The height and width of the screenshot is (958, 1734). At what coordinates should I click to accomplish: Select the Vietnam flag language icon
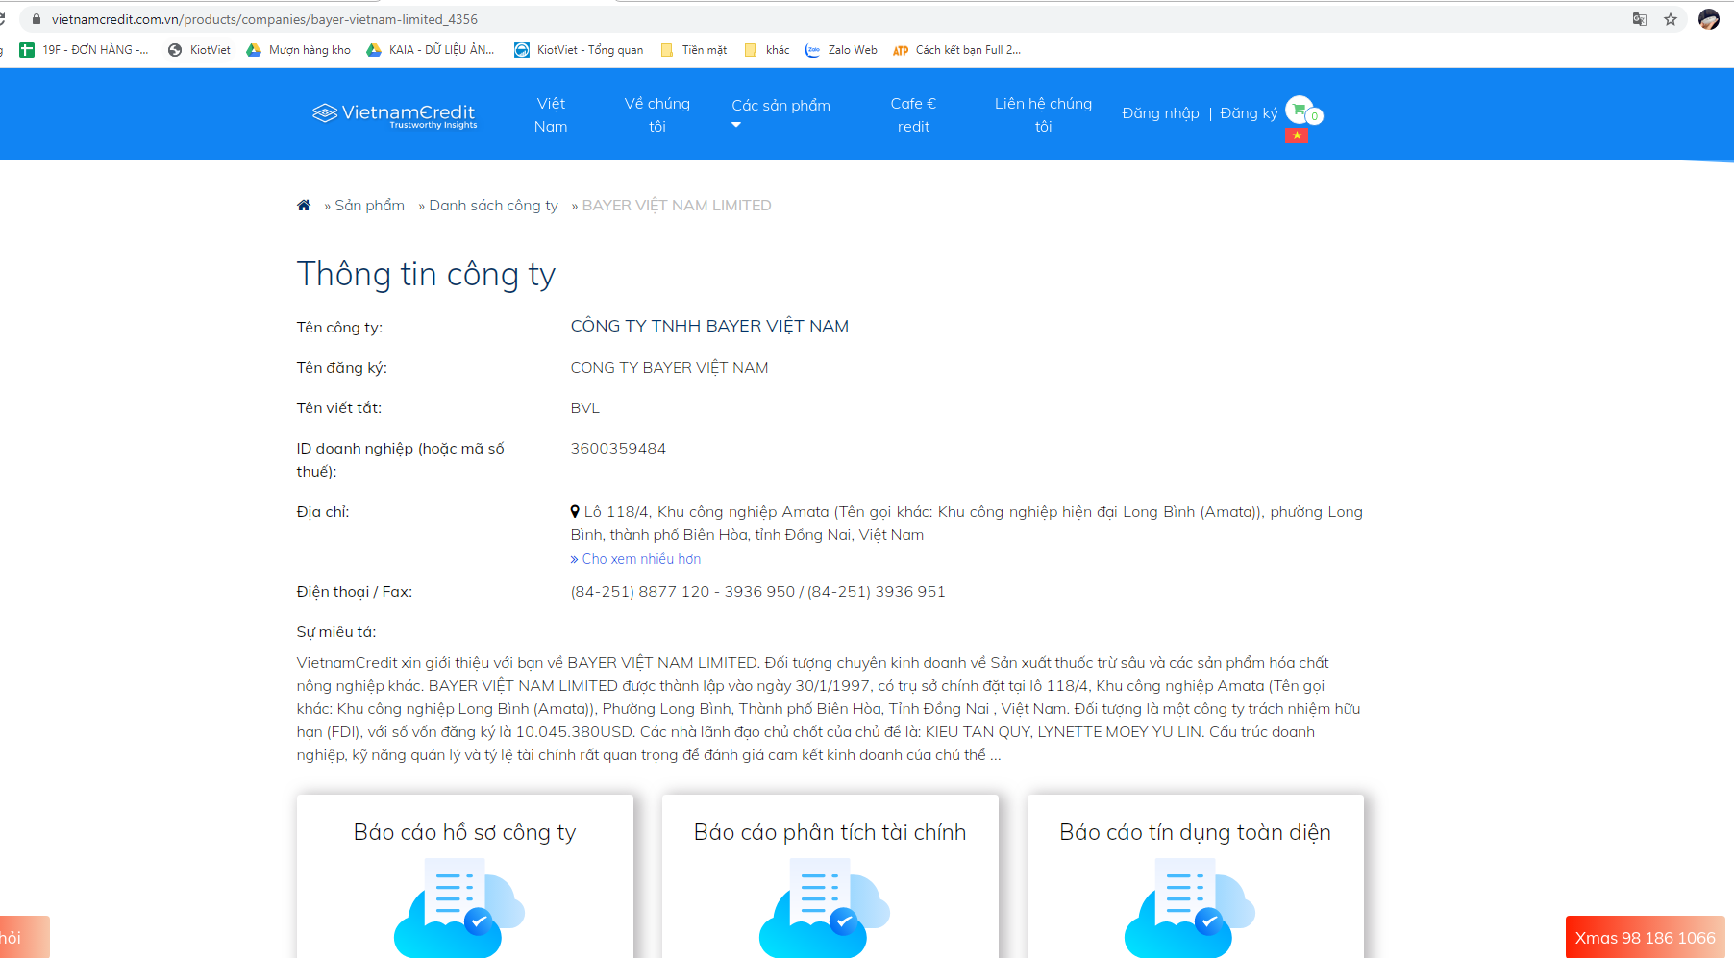pyautogui.click(x=1297, y=135)
